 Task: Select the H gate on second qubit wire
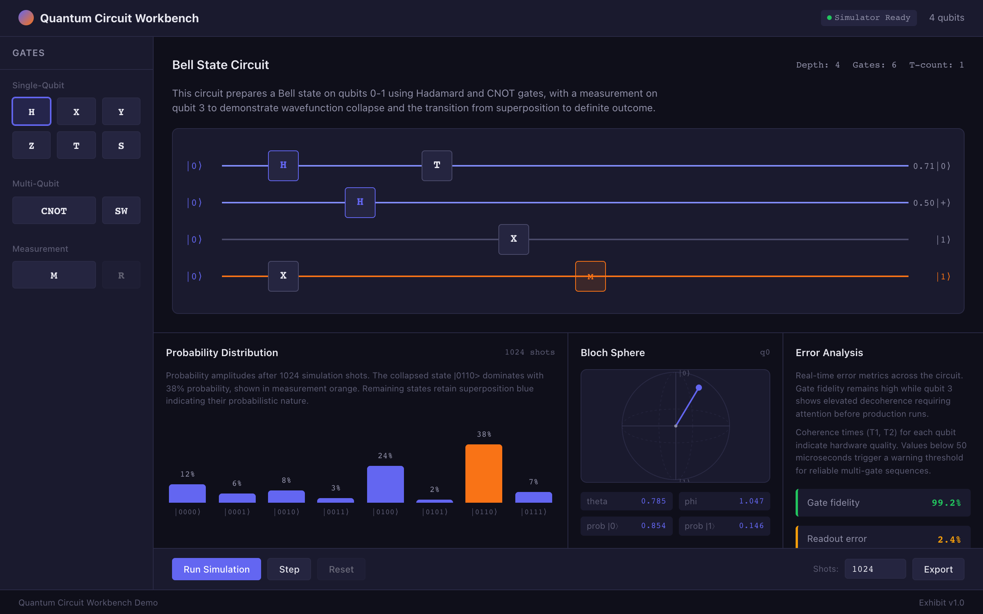(x=360, y=202)
